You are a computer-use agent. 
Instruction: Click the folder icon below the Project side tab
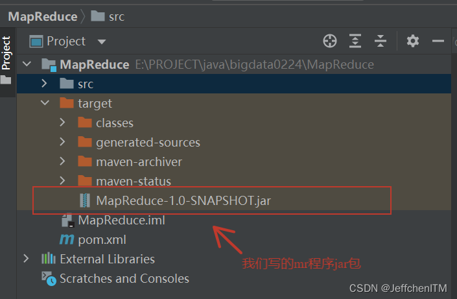(x=6, y=80)
